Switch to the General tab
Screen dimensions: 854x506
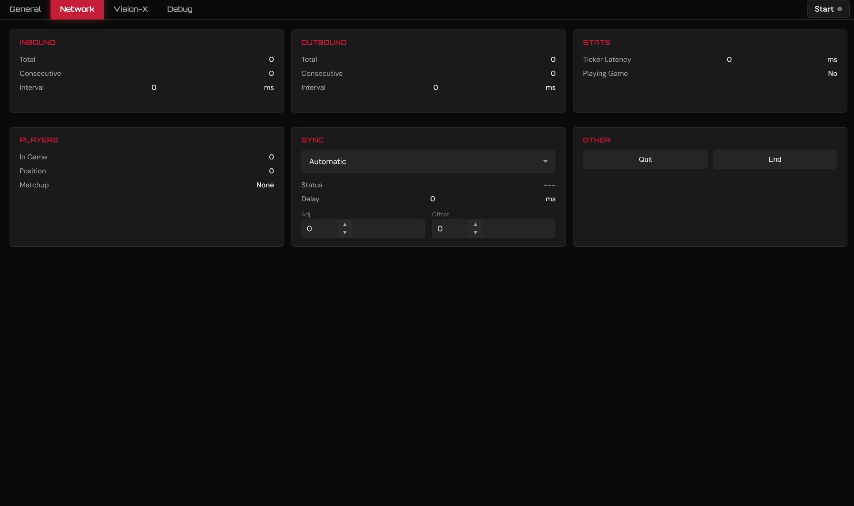click(25, 9)
